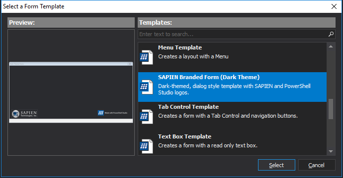This screenshot has width=343, height=178.
Task: Click the Tab Control Template file icon
Action: click(x=146, y=117)
